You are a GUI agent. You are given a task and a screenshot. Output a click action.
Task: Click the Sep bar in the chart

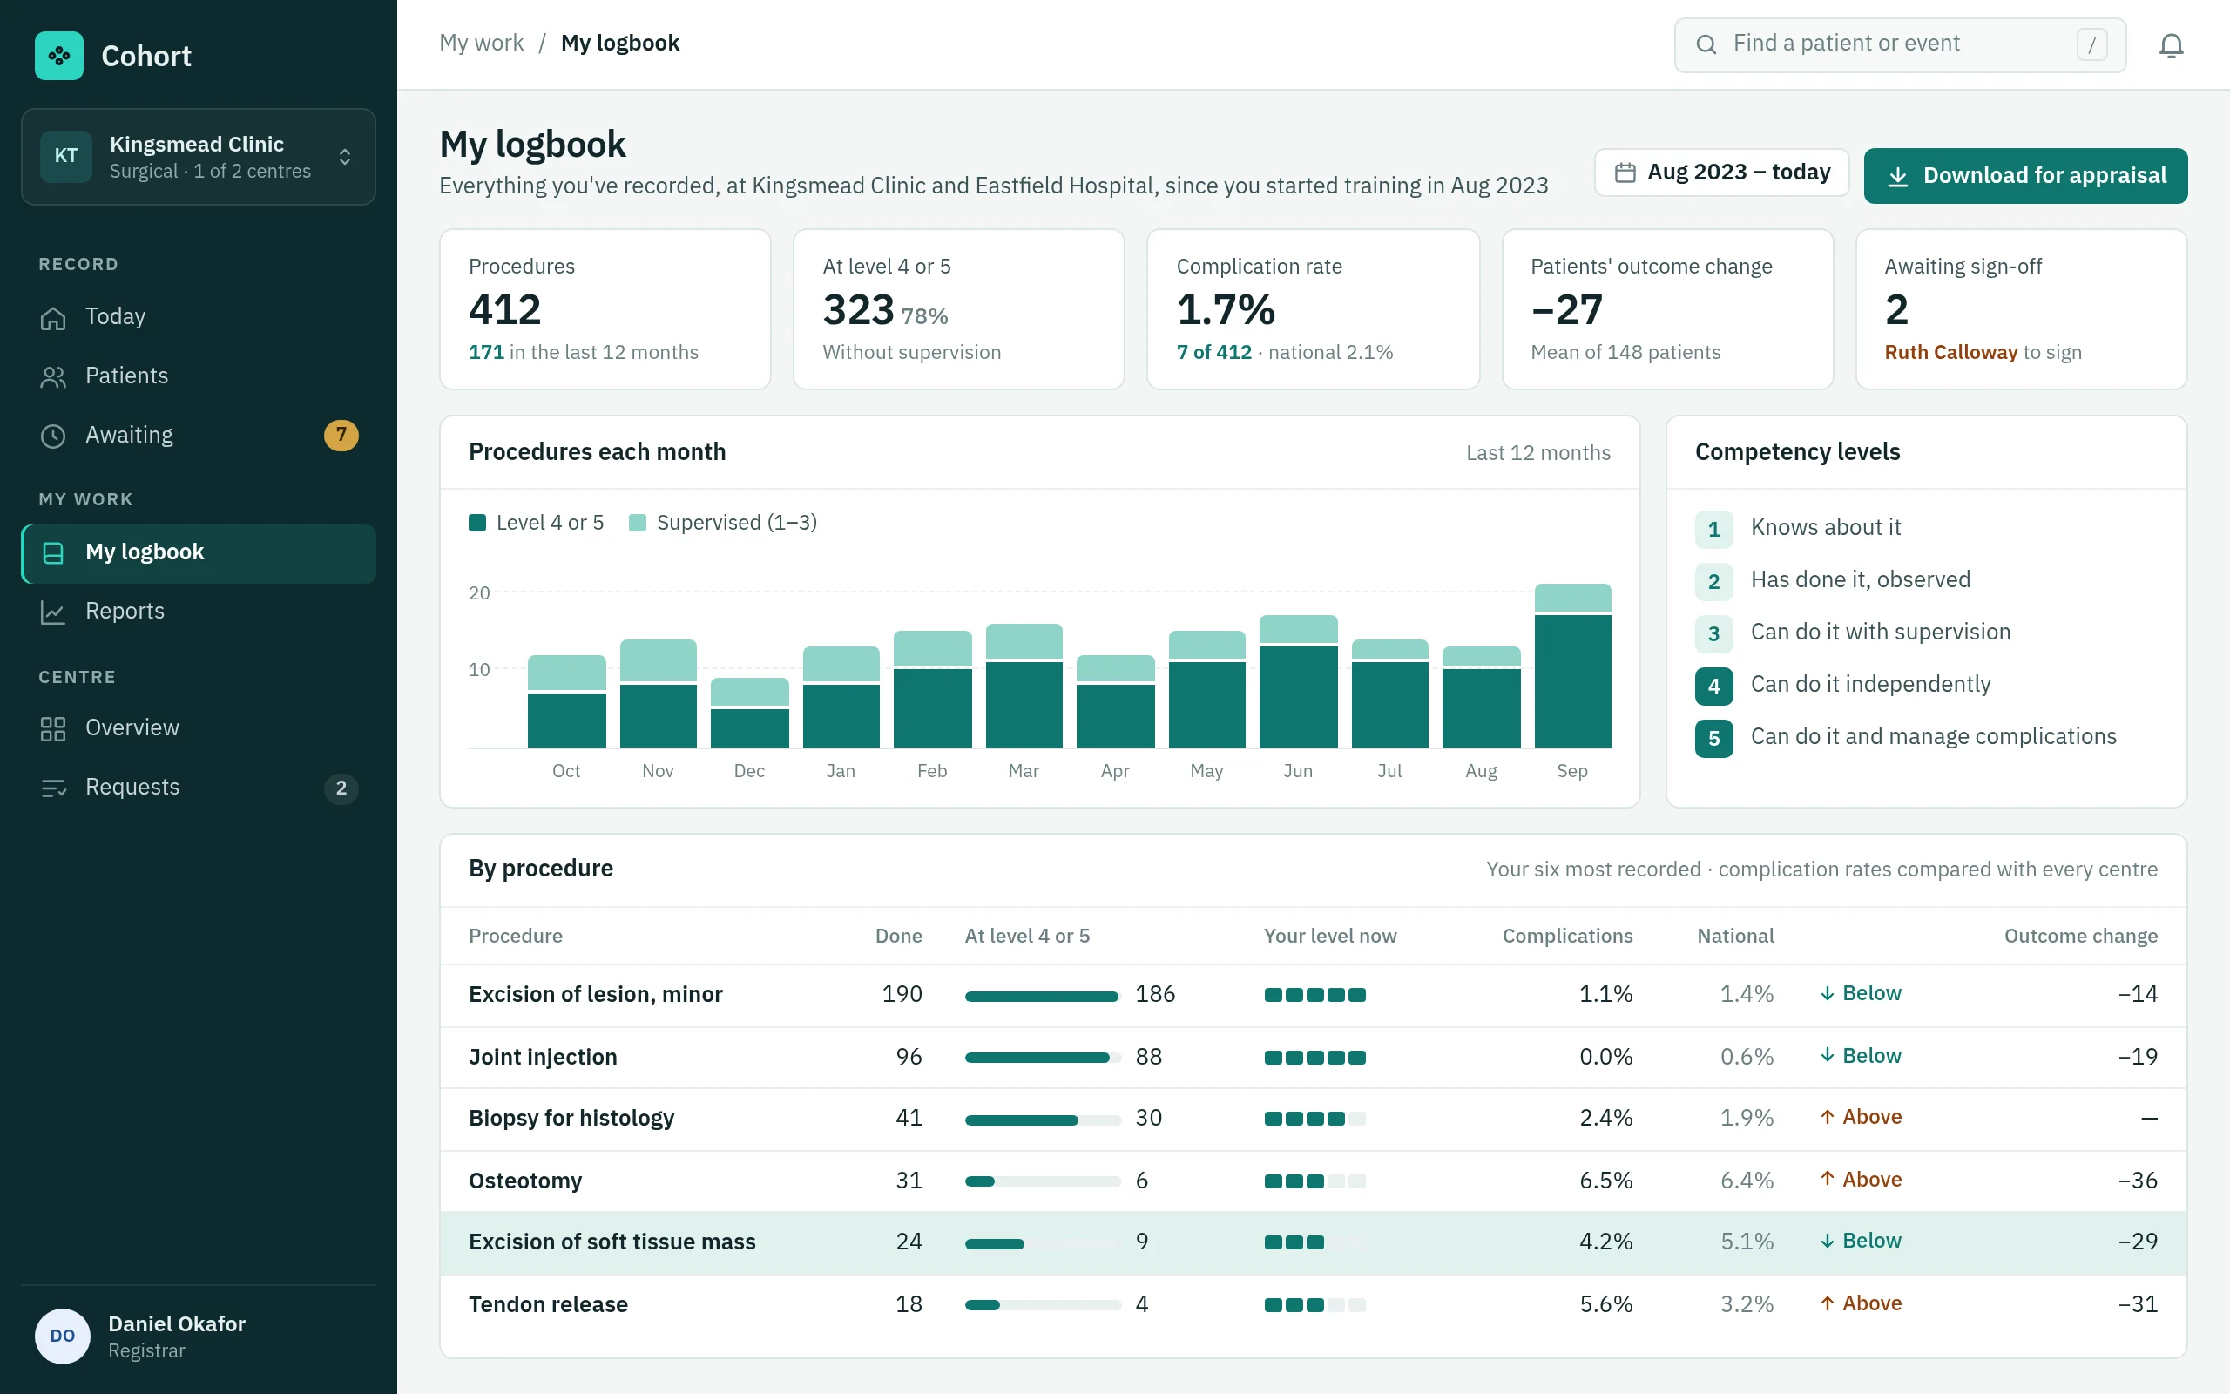click(x=1572, y=666)
